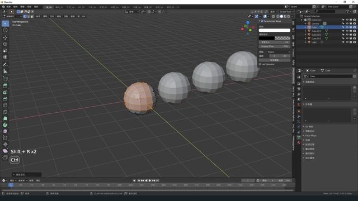Open the outliner filter dropdown
The width and height of the screenshot is (358, 201).
[348, 11]
